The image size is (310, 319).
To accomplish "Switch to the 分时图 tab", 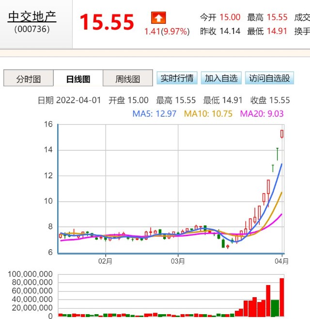I will (x=29, y=79).
